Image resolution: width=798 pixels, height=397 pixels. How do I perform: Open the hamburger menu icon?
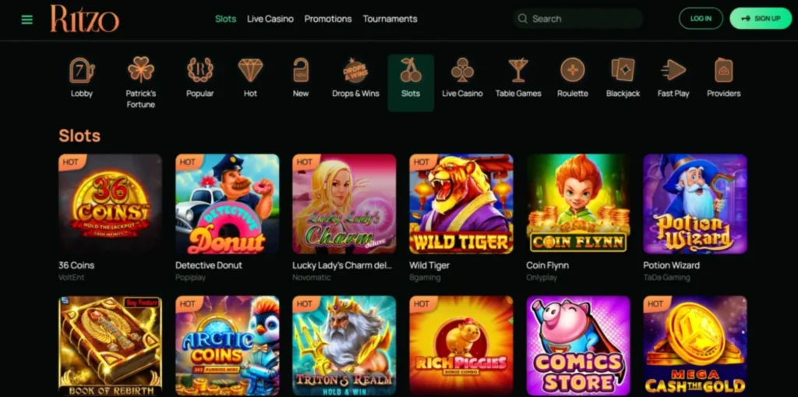[27, 19]
